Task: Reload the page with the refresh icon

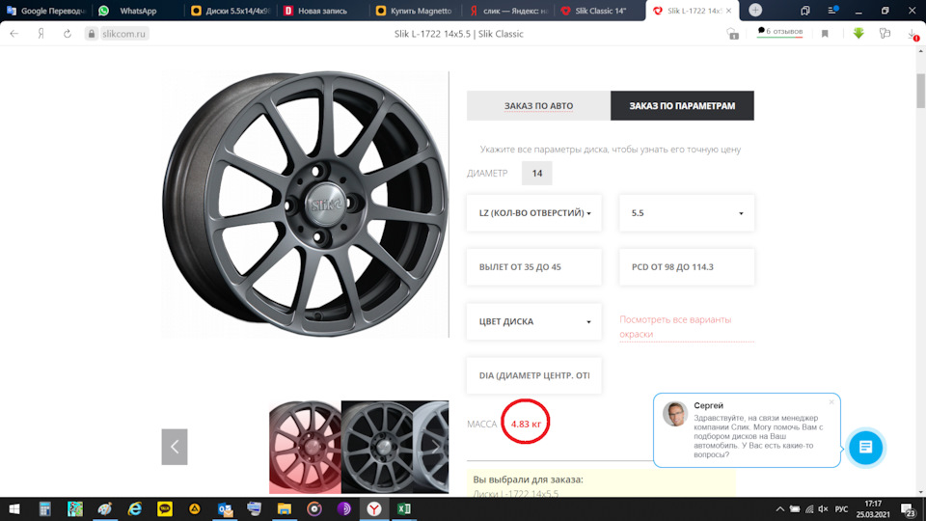Action: [68, 34]
